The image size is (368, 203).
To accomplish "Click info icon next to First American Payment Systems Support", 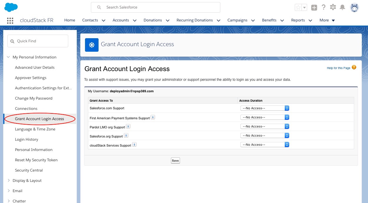I will pos(153,117).
